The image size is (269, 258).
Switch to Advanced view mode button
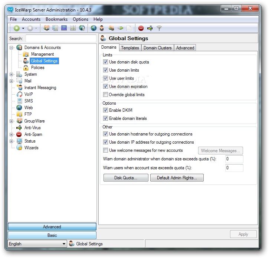click(52, 226)
